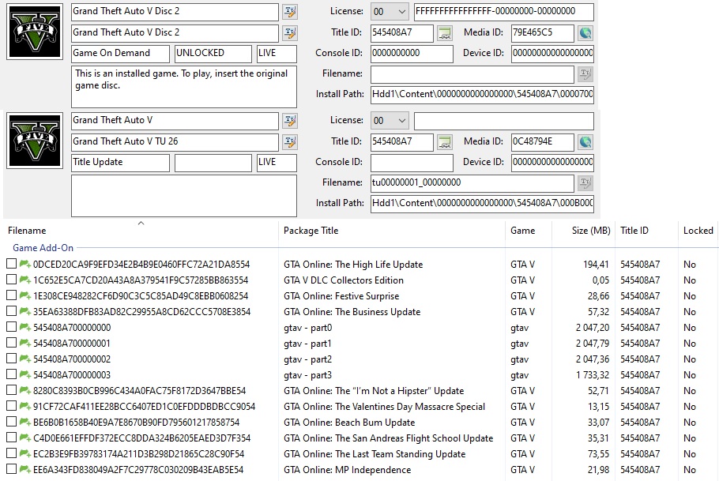The height and width of the screenshot is (481, 719).
Task: Click controller icon of 545408A700000003 row
Action: [24, 374]
